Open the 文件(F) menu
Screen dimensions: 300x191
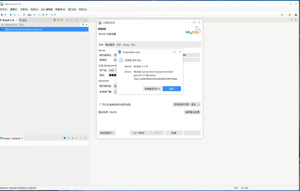point(4,9)
